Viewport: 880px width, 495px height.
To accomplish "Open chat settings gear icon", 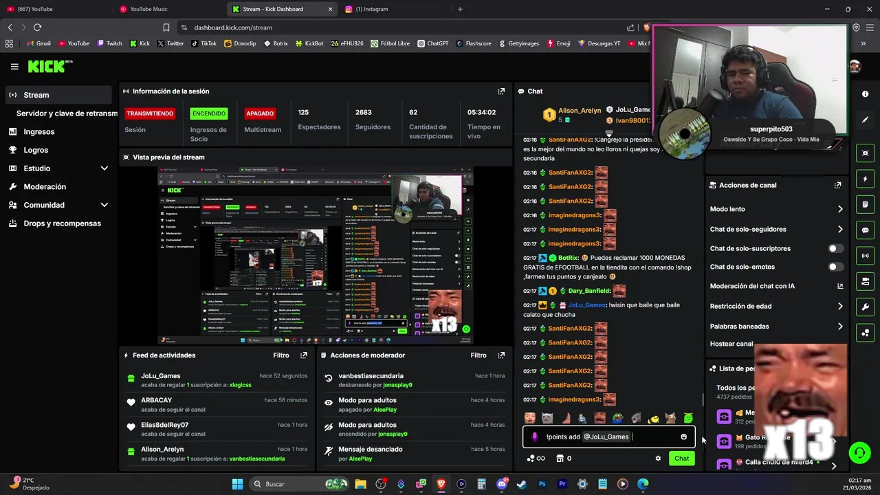I will (x=658, y=459).
